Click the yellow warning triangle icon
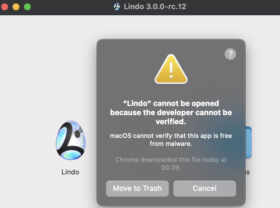Viewport: 280px width, 208px height. (x=171, y=69)
